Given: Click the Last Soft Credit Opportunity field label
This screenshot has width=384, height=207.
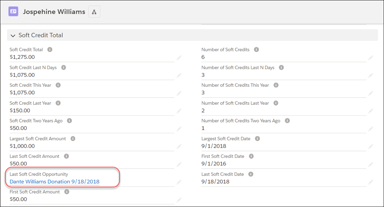Looking at the screenshot, I should (x=39, y=174).
